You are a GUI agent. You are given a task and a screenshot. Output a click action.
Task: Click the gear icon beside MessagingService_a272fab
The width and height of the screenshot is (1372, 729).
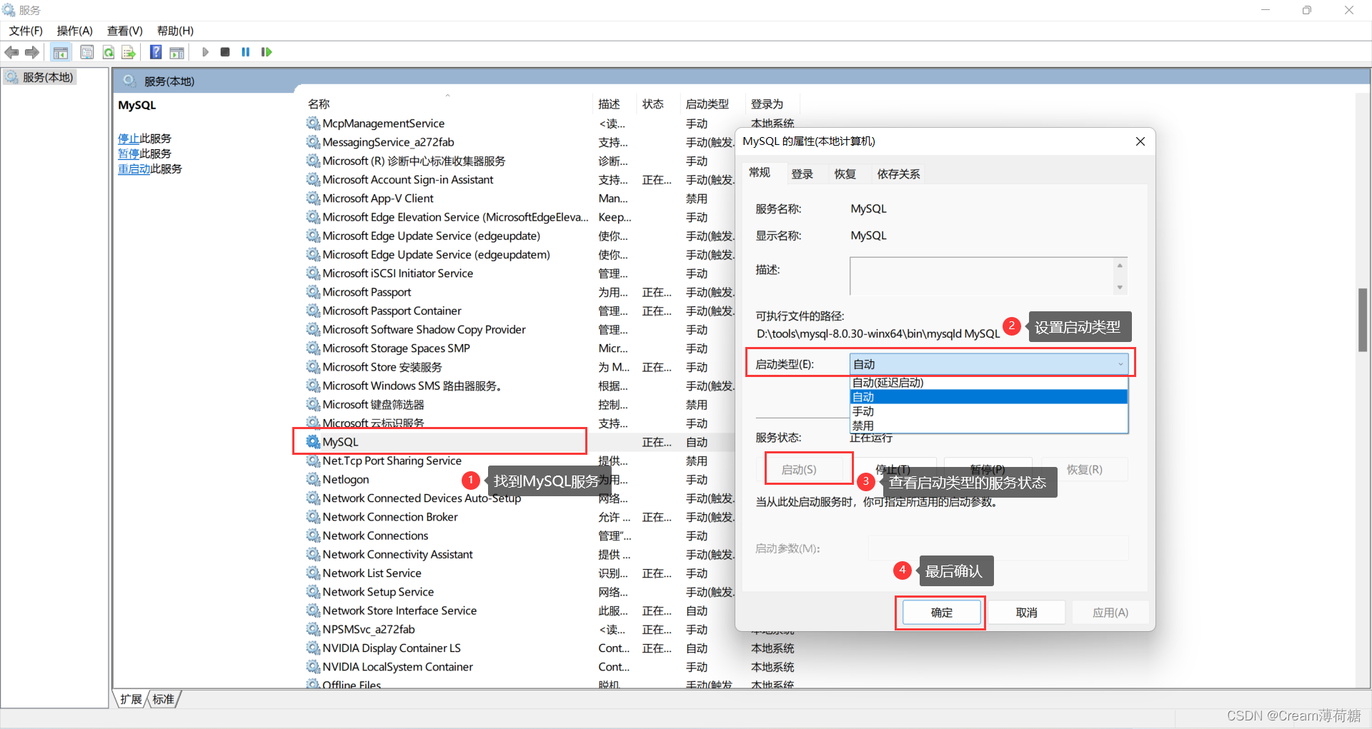click(313, 142)
